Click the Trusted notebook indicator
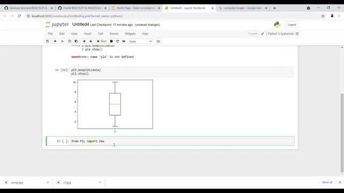The image size is (344, 193). click(x=253, y=34)
